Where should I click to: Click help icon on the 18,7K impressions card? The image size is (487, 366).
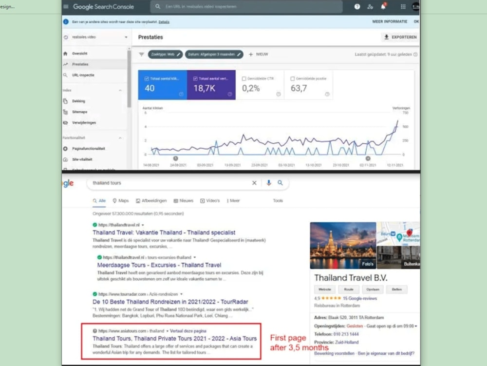230,94
